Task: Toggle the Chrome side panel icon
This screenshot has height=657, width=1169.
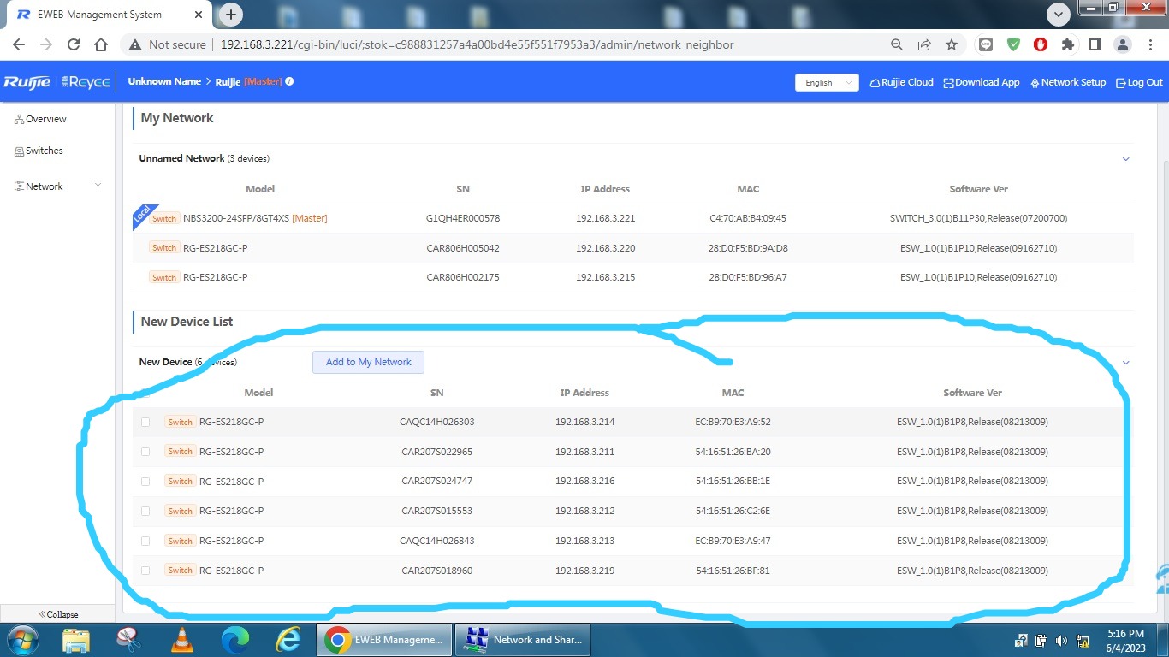Action: (x=1095, y=44)
